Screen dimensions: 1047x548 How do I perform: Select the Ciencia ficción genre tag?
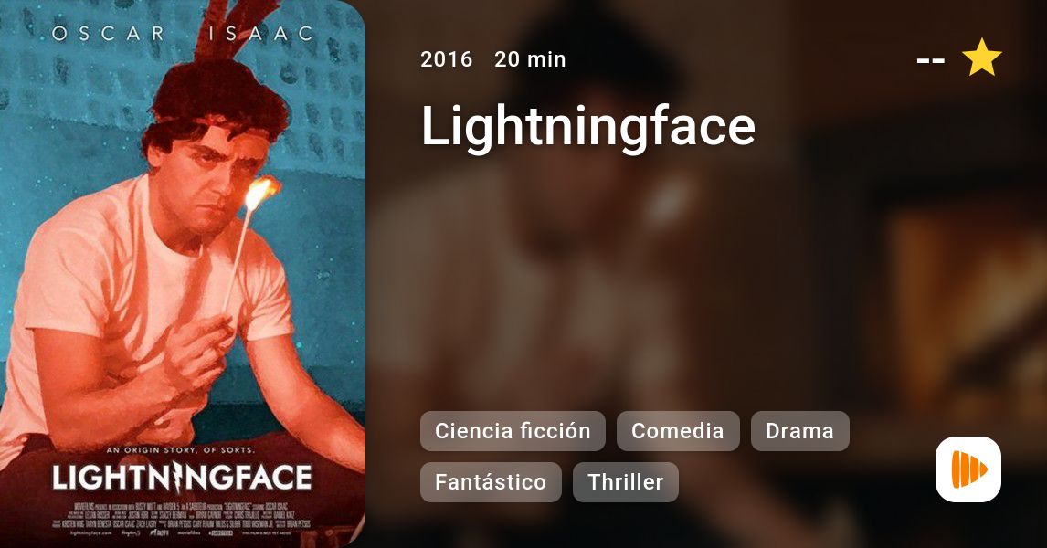click(513, 431)
